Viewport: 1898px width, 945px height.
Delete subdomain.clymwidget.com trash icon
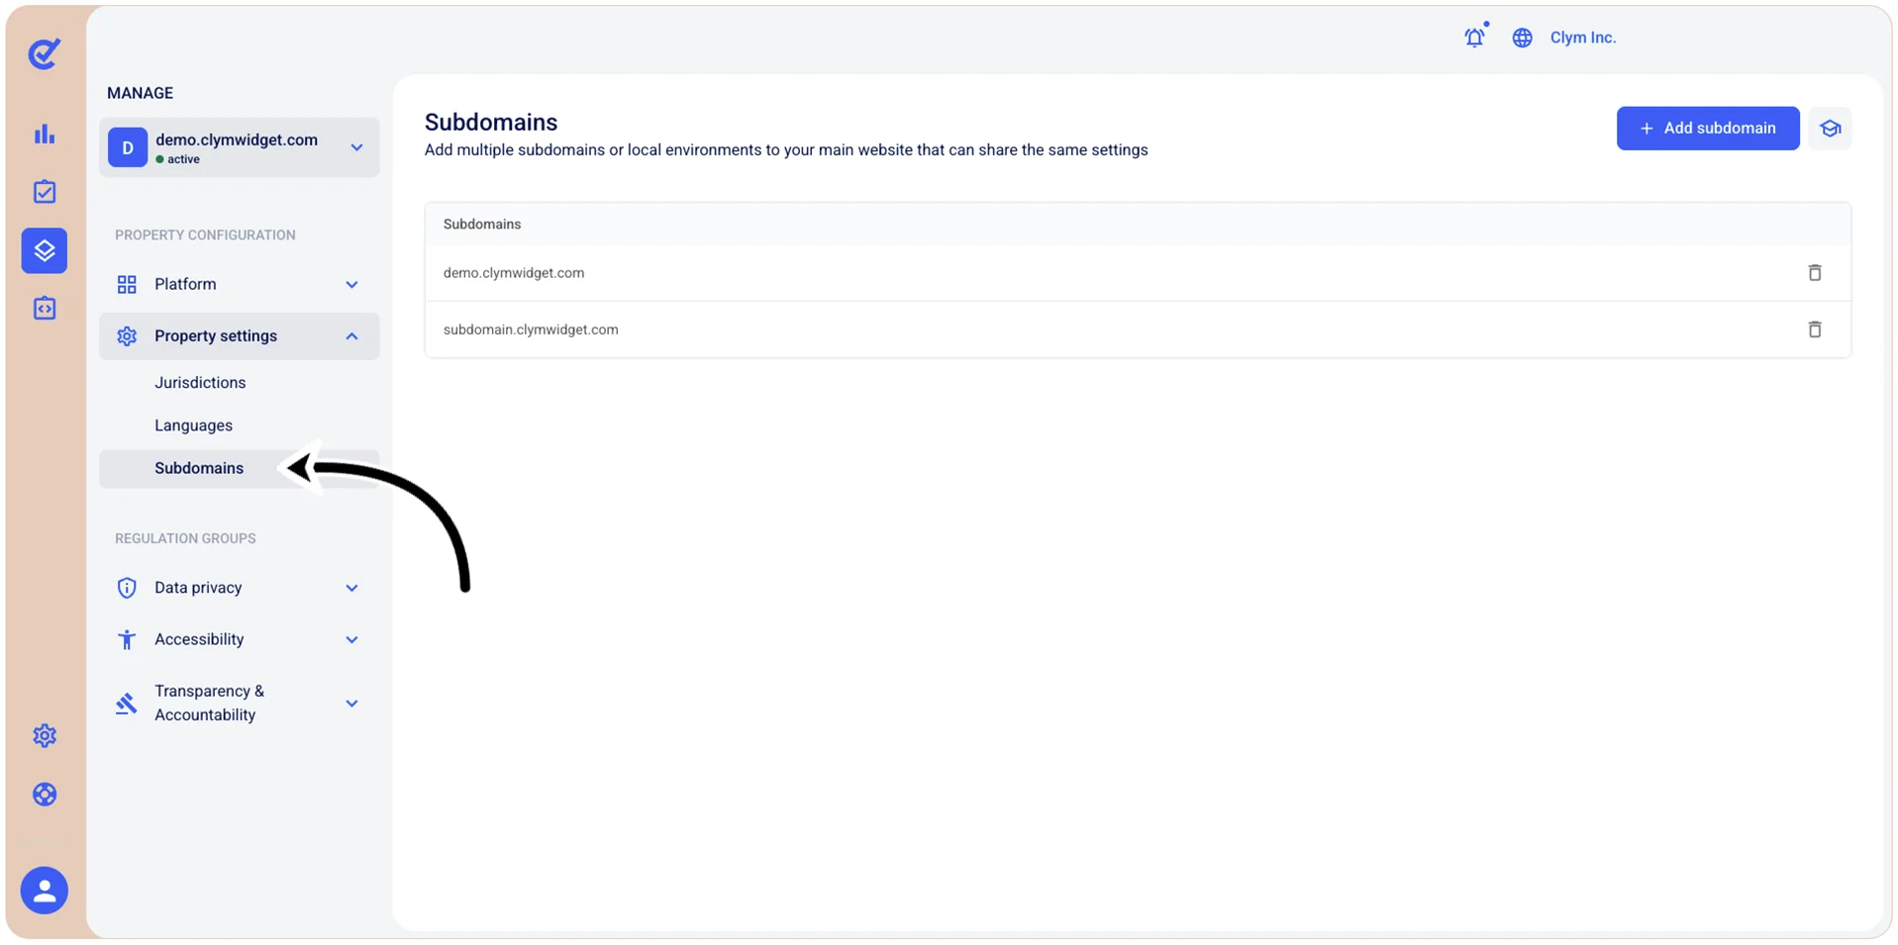tap(1814, 330)
